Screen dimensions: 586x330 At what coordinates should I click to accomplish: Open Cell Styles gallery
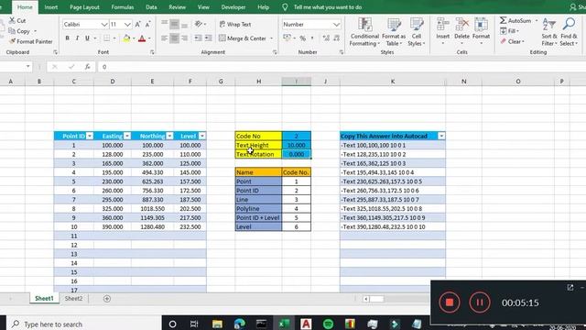pos(417,32)
